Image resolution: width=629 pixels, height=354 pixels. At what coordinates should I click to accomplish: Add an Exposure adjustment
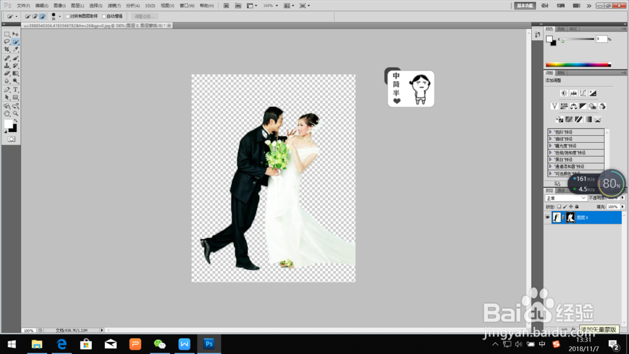[593, 93]
